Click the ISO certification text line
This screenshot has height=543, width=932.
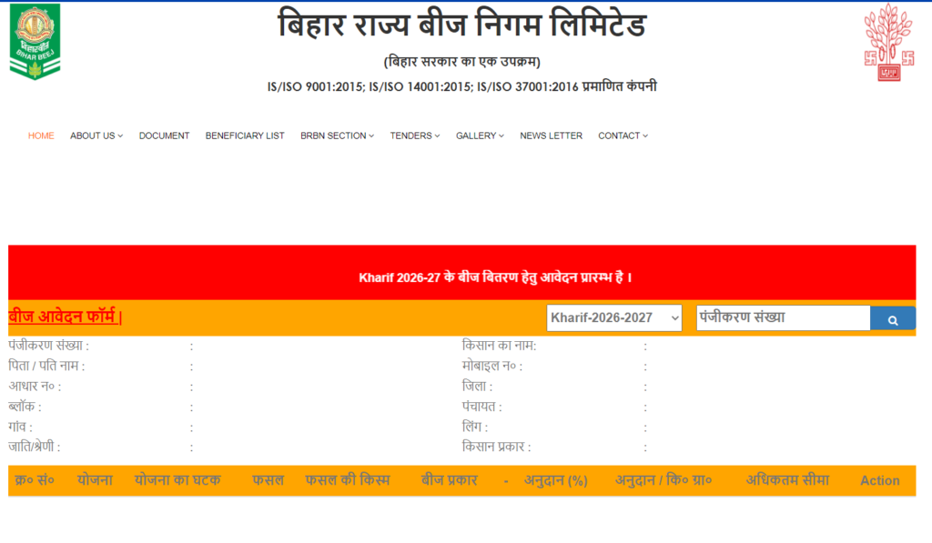coord(461,86)
